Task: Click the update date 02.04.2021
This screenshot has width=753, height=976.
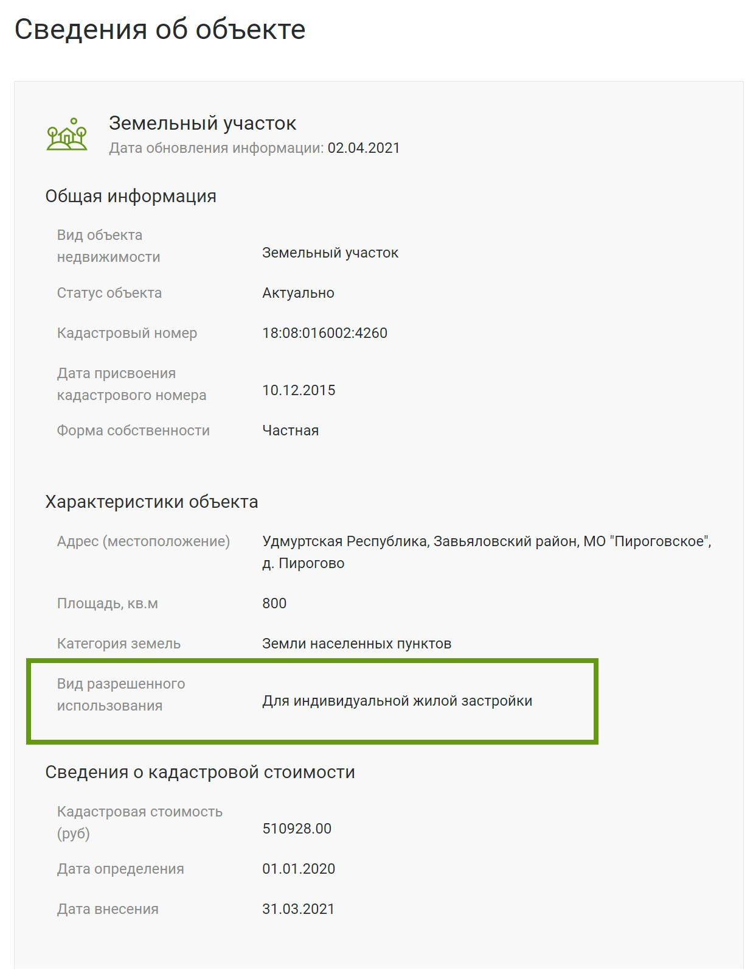Action: (364, 148)
